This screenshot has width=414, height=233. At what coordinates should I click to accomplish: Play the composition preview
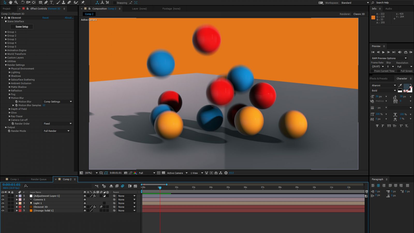(383, 52)
